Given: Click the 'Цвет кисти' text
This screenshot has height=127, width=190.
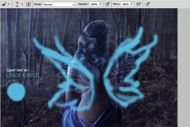Looking at the screenshot, I should pyautogui.click(x=17, y=70).
